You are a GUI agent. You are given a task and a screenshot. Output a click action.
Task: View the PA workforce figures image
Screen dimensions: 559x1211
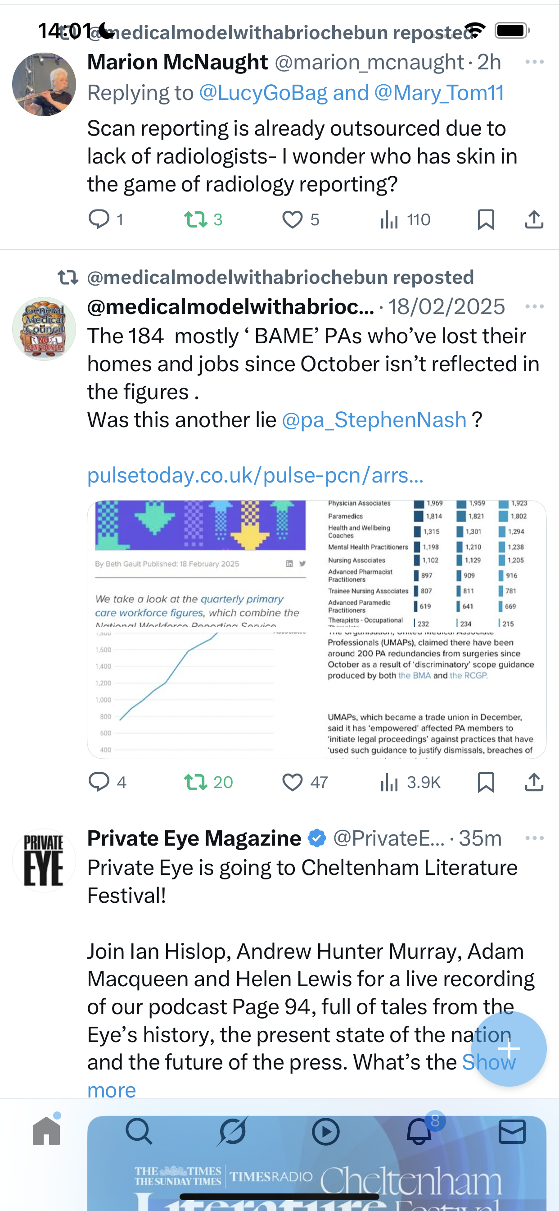(x=316, y=629)
